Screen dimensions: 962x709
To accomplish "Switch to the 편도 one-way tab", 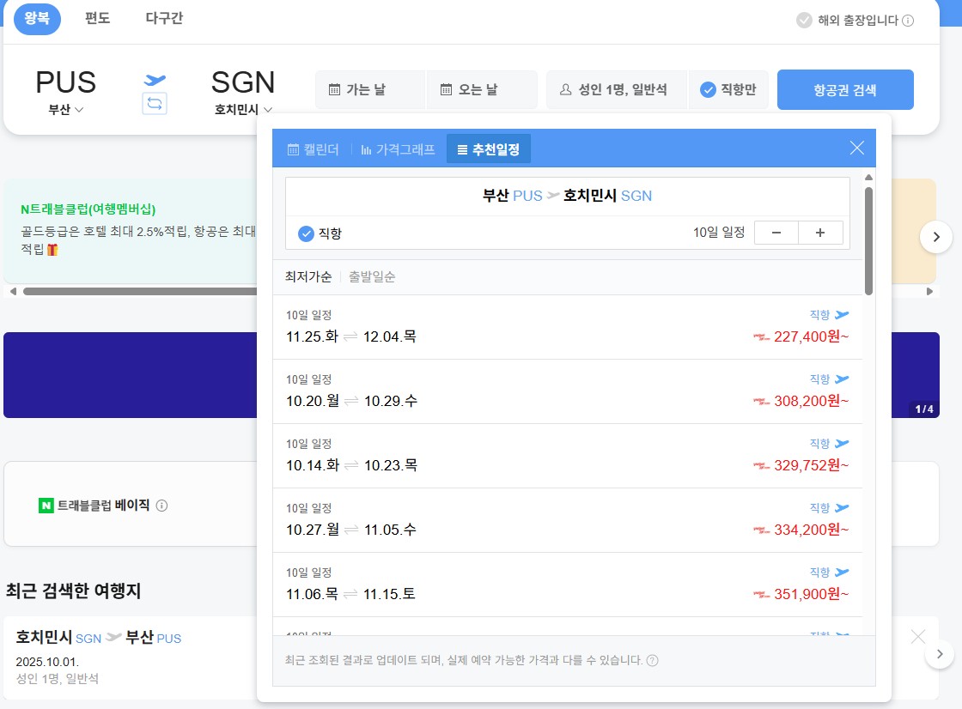I will pos(98,18).
